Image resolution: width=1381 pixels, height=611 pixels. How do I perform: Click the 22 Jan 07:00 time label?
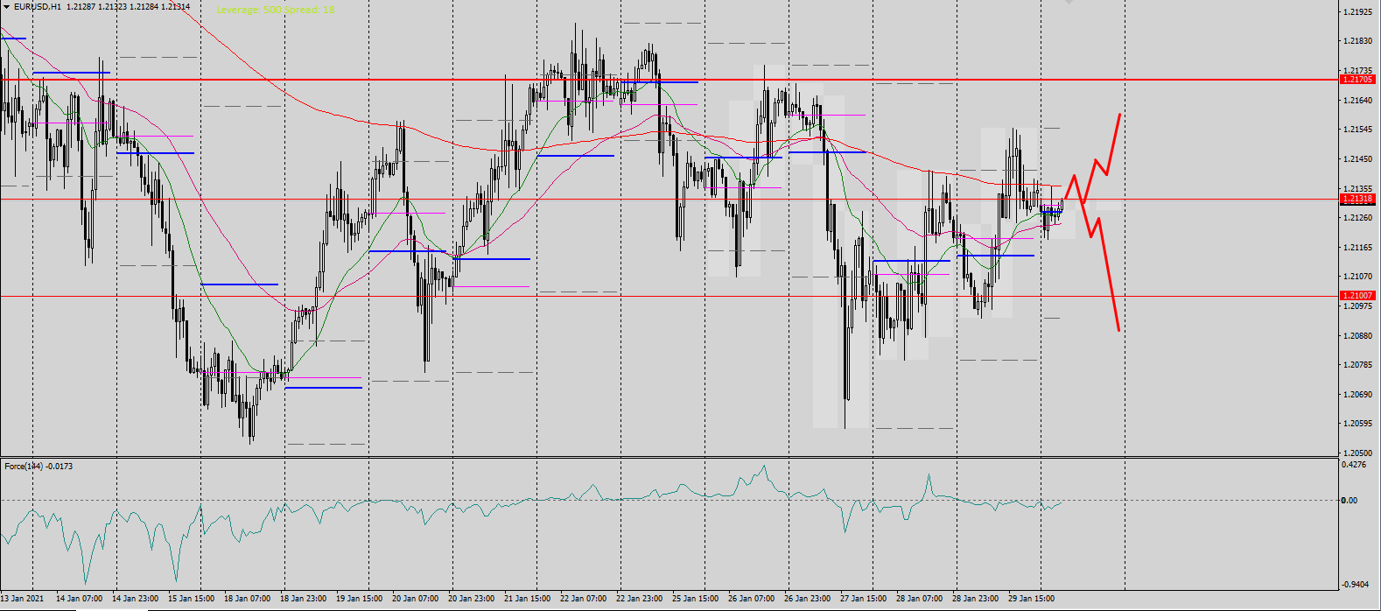click(583, 599)
